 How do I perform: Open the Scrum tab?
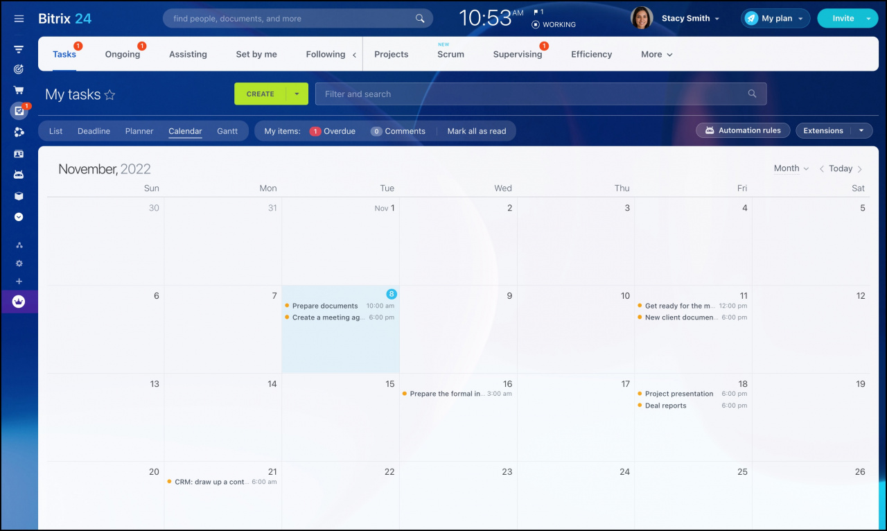450,54
